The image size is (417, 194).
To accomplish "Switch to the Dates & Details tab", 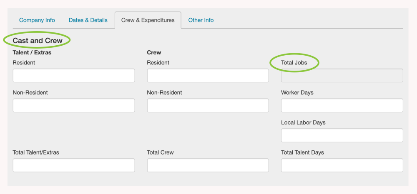I will [88, 20].
